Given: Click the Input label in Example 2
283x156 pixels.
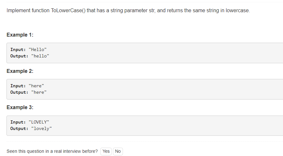Looking at the screenshot, I should pyautogui.click(x=18, y=86).
